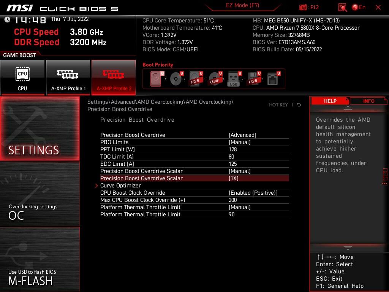Collapse help panel using top grip handle

(x=348, y=108)
